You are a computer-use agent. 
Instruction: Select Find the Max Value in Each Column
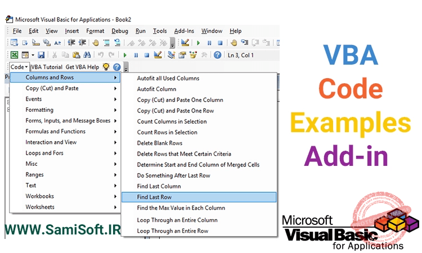tap(181, 208)
